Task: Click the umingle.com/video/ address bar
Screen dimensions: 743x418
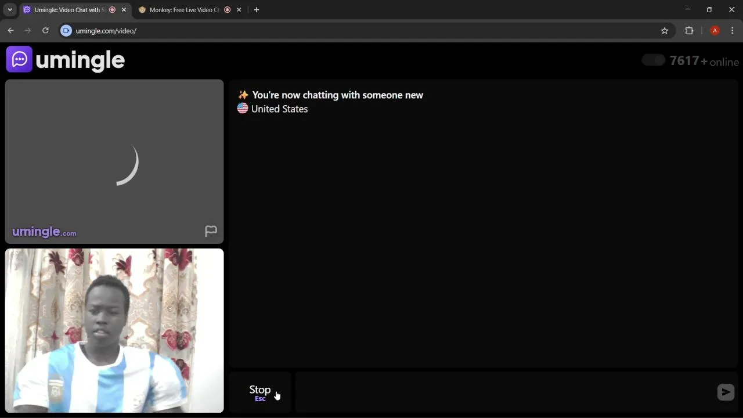Action: click(366, 31)
